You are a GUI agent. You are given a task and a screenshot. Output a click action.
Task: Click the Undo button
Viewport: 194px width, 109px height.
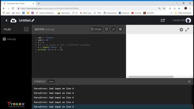click(x=96, y=29)
